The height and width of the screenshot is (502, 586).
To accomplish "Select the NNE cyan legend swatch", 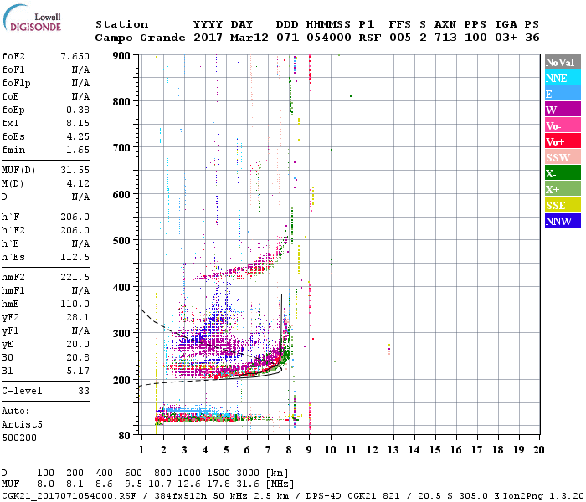I will [x=563, y=78].
